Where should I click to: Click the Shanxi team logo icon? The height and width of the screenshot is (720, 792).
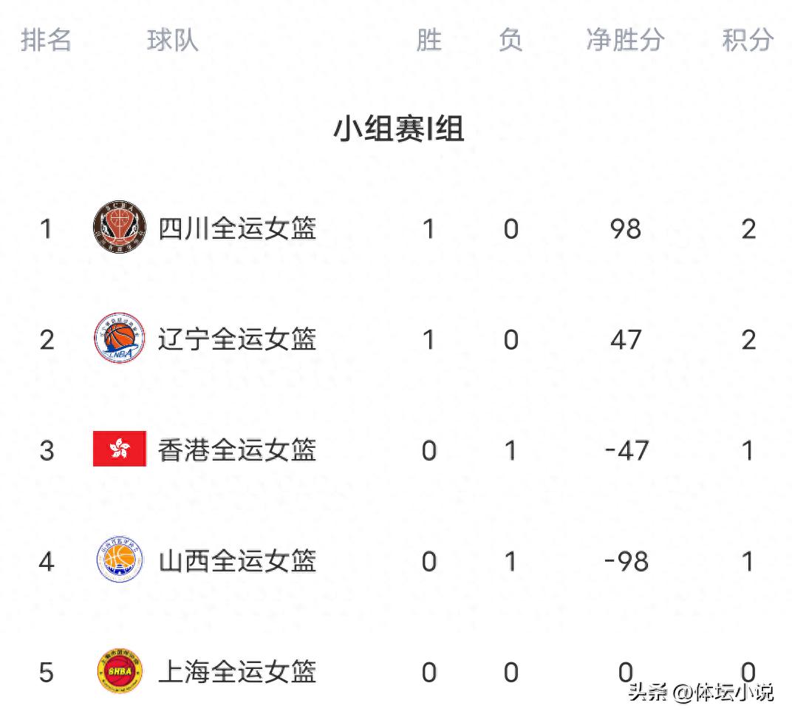119,561
